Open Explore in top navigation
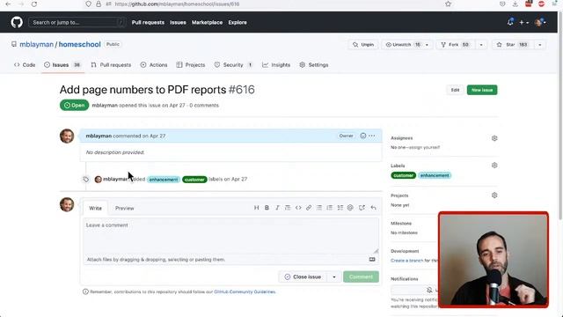The width and height of the screenshot is (563, 317). [238, 22]
